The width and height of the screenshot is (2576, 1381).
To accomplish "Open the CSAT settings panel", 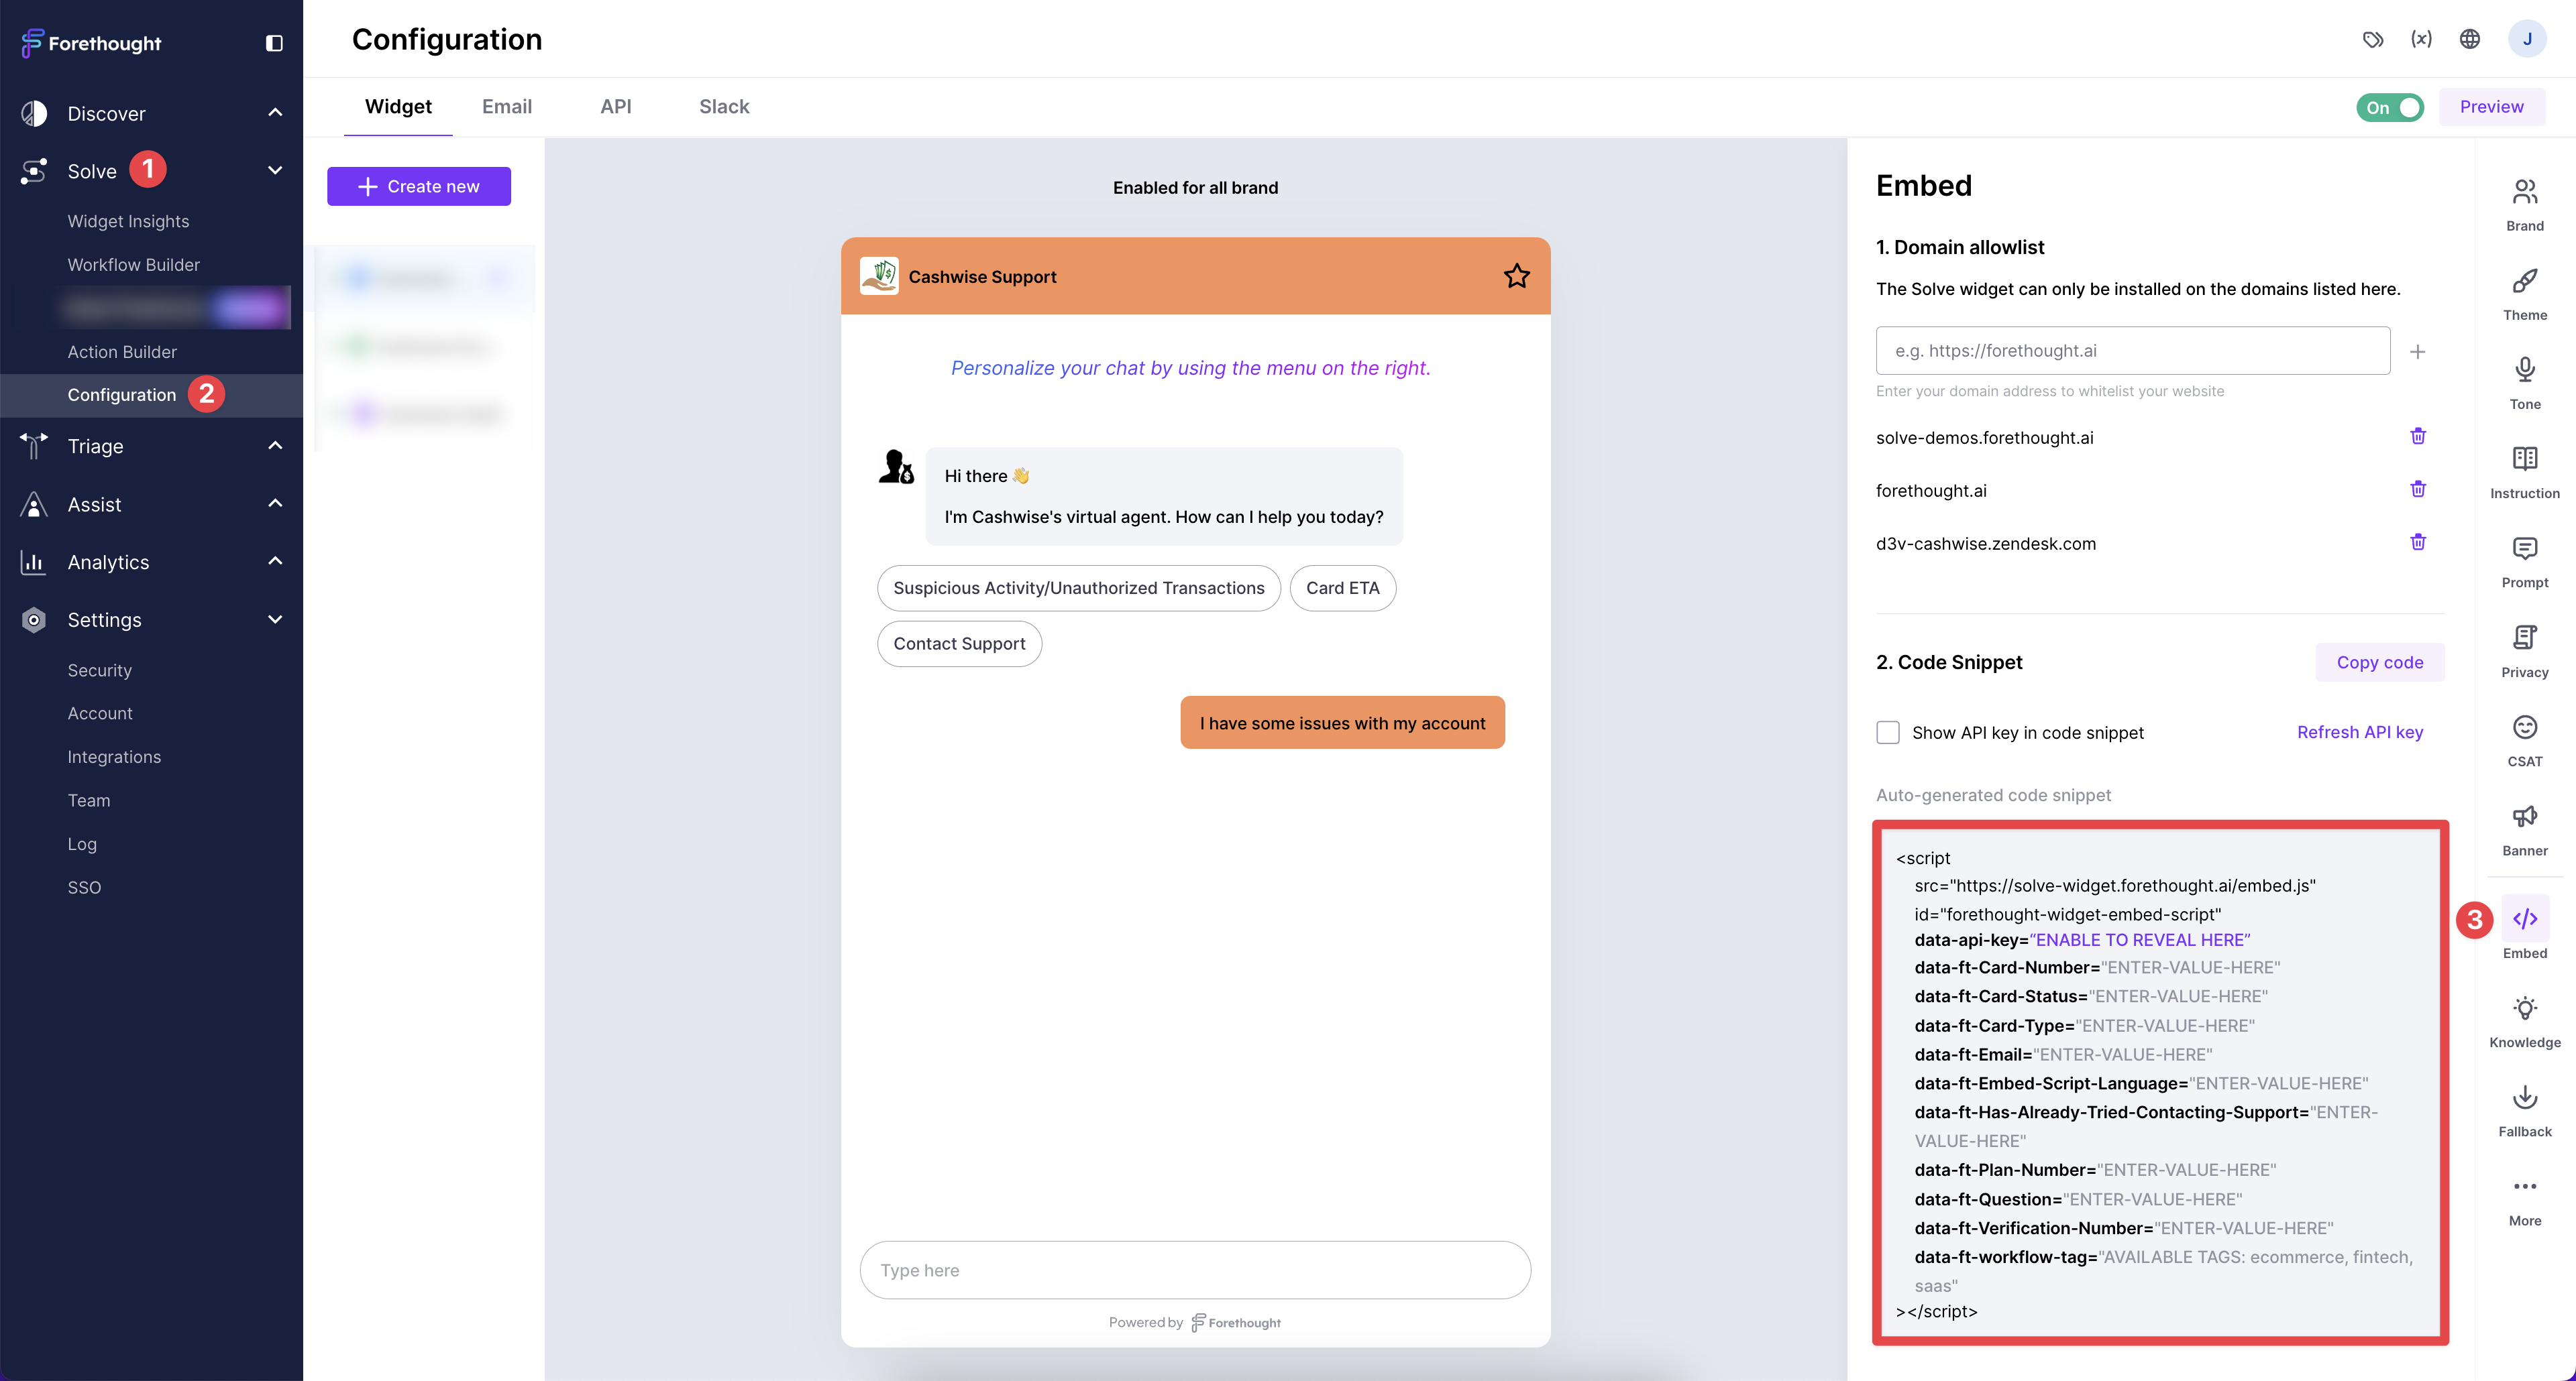I will pos(2525,739).
